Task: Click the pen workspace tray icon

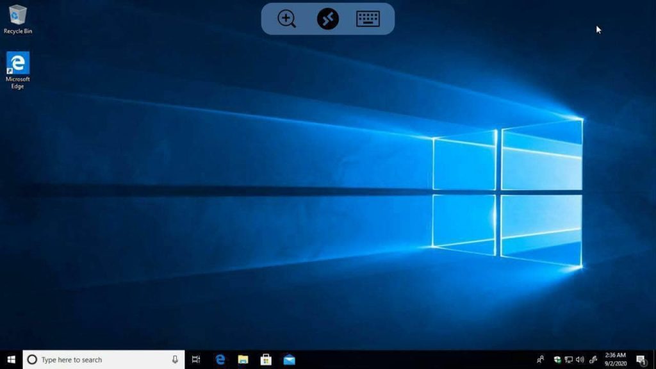Action: (x=593, y=359)
